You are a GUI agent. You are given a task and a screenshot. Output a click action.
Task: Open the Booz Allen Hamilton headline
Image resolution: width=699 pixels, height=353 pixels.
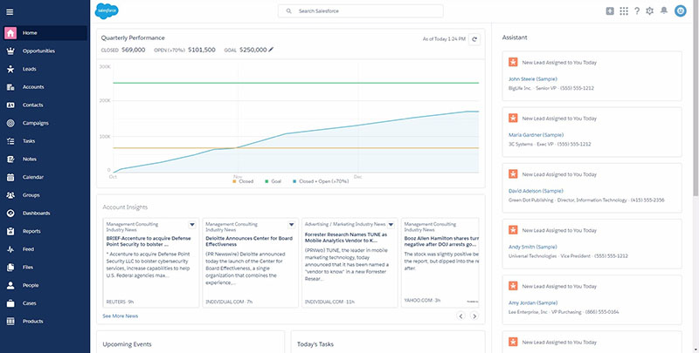tap(441, 241)
